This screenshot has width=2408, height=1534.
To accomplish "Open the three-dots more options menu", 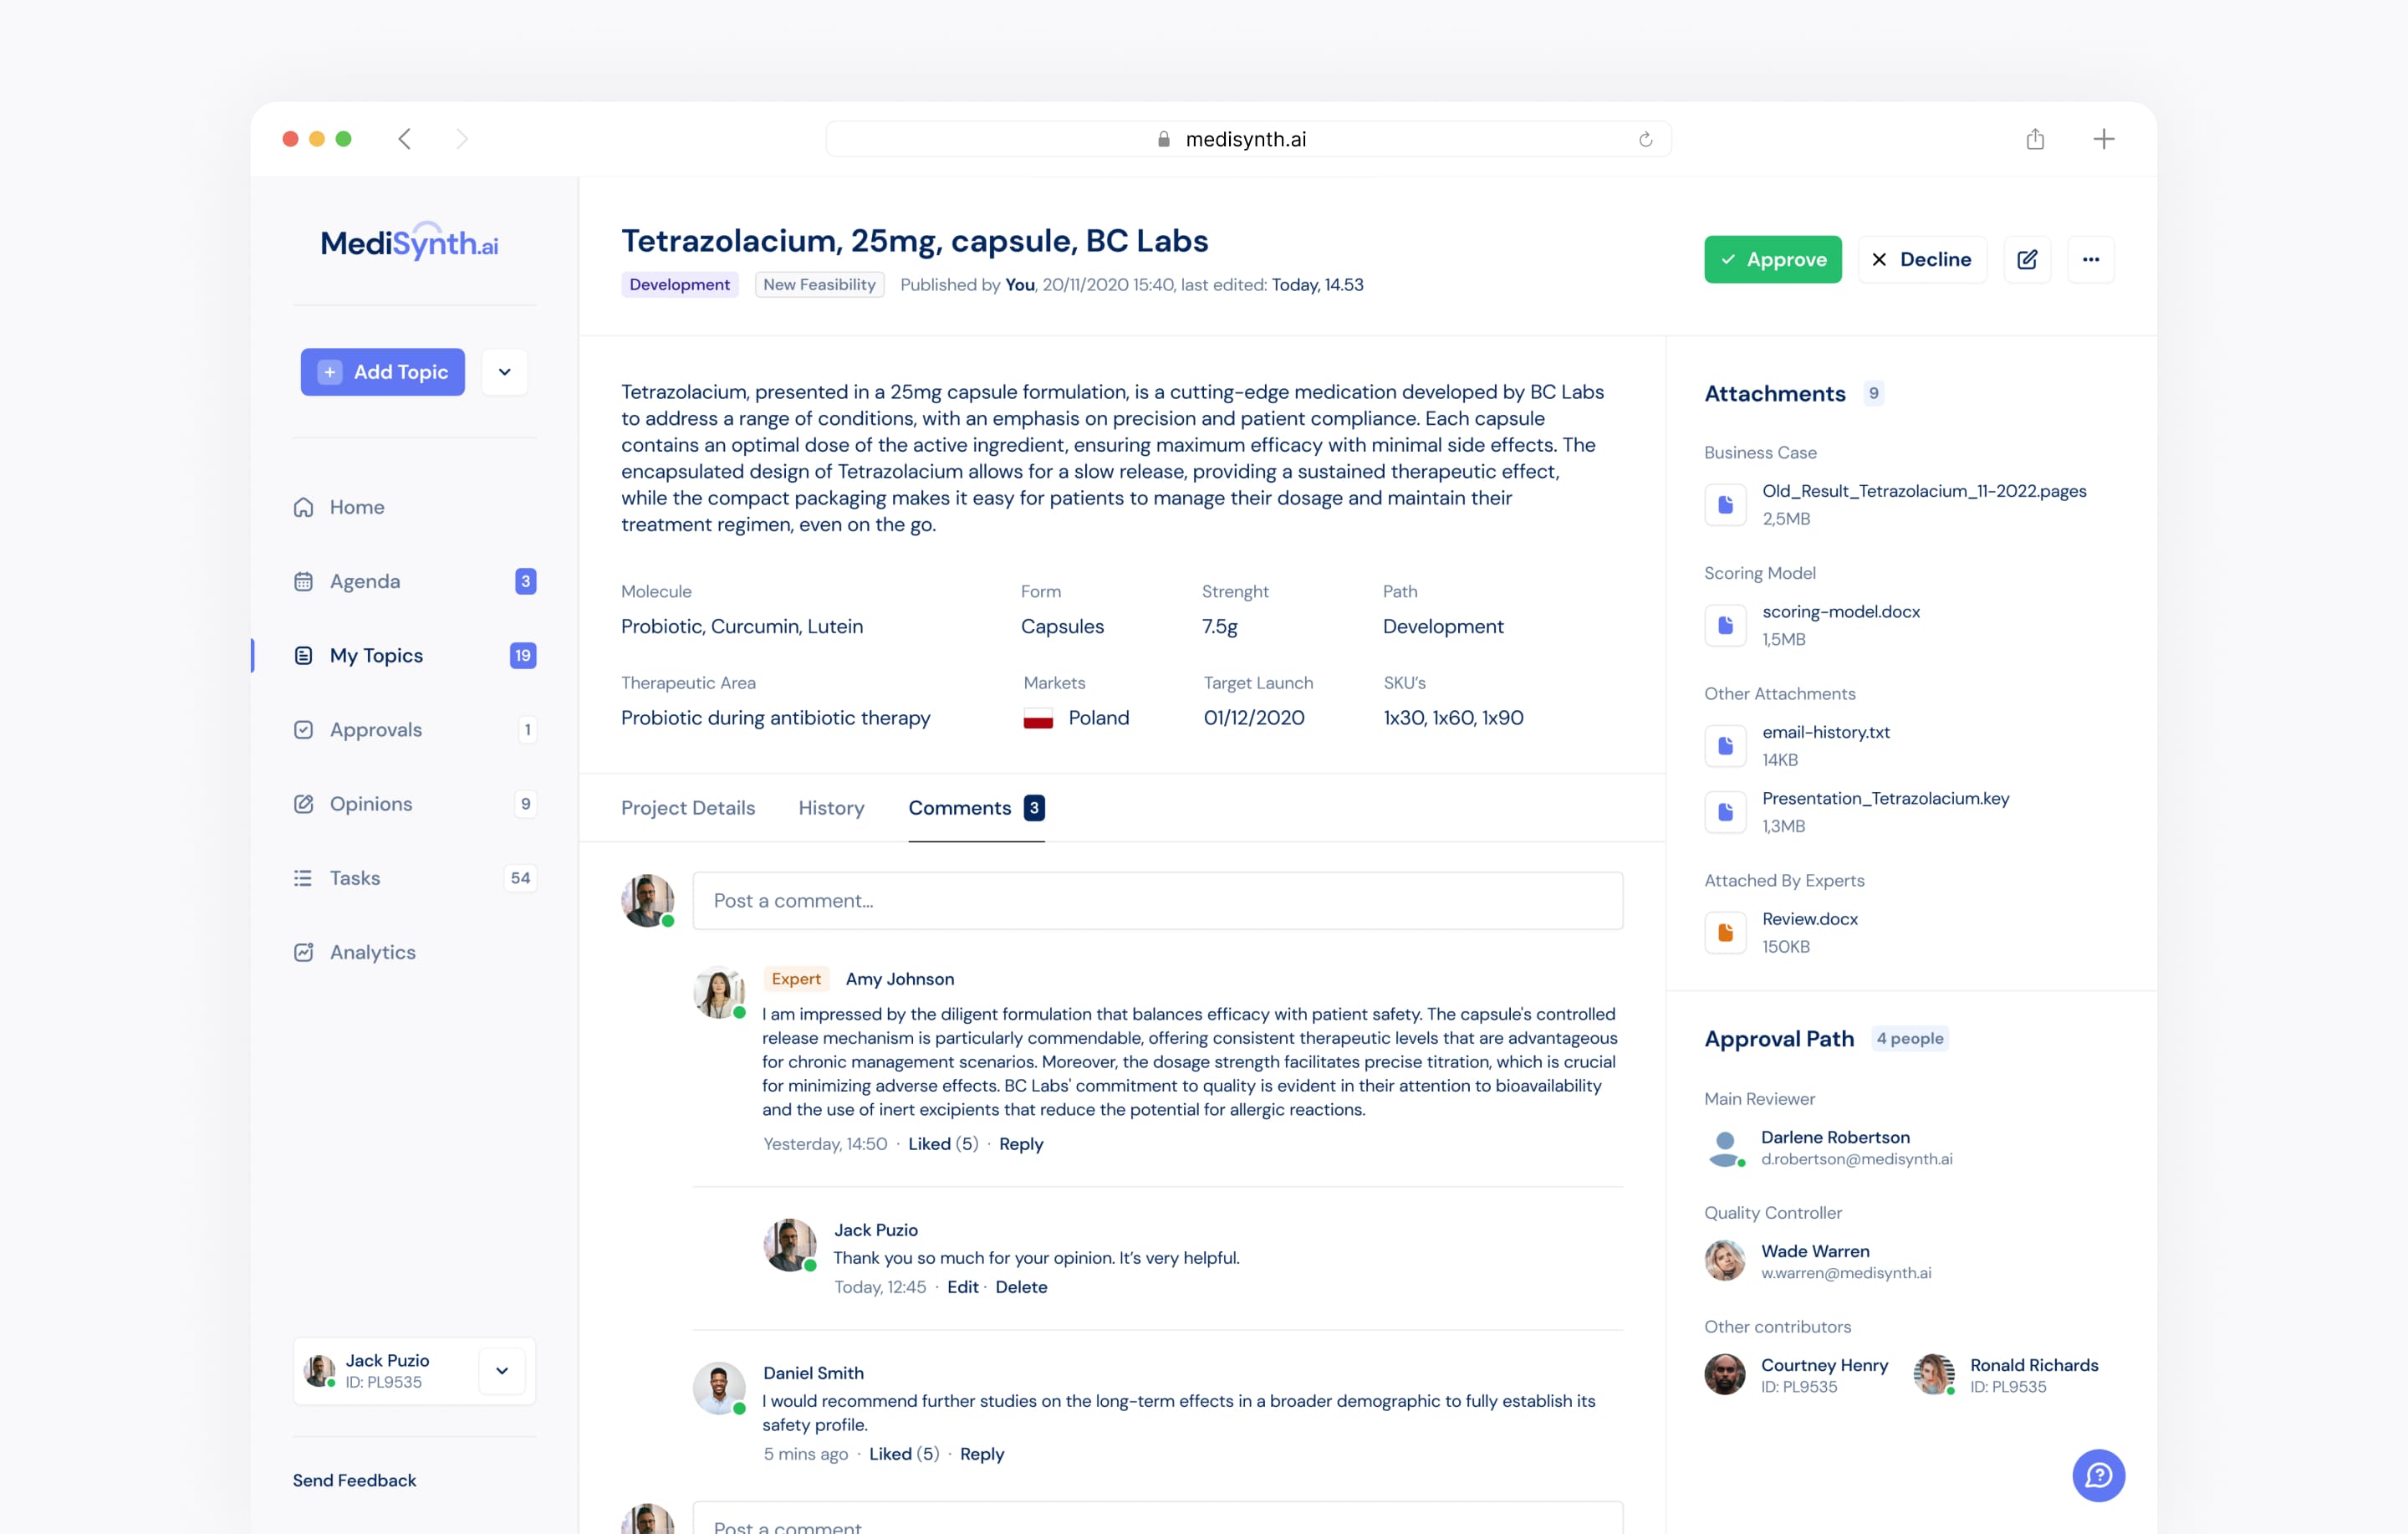I will pos(2090,259).
